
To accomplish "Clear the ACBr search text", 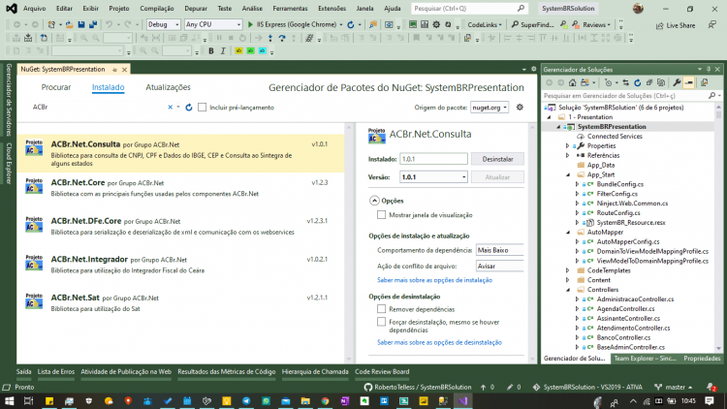I will tap(171, 108).
